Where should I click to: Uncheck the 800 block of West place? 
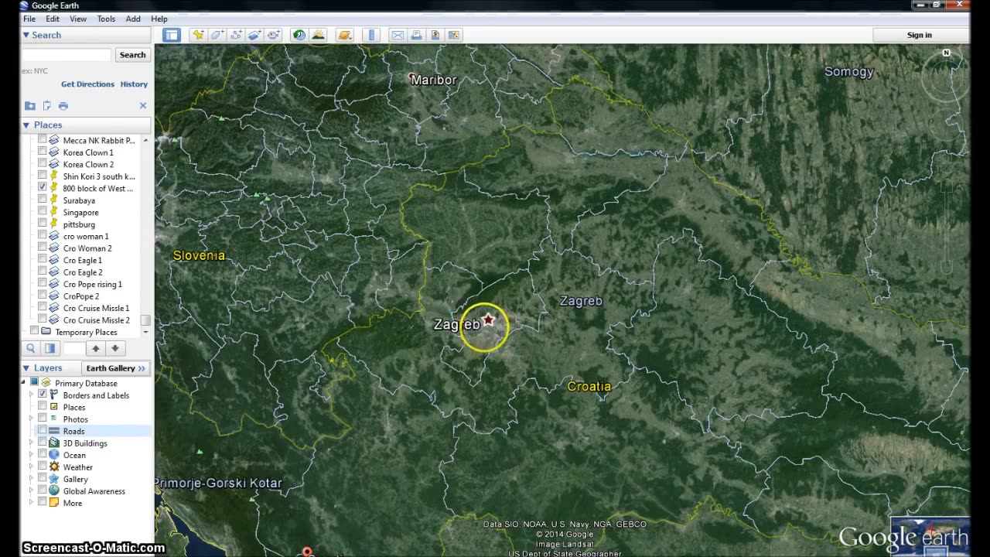coord(43,188)
